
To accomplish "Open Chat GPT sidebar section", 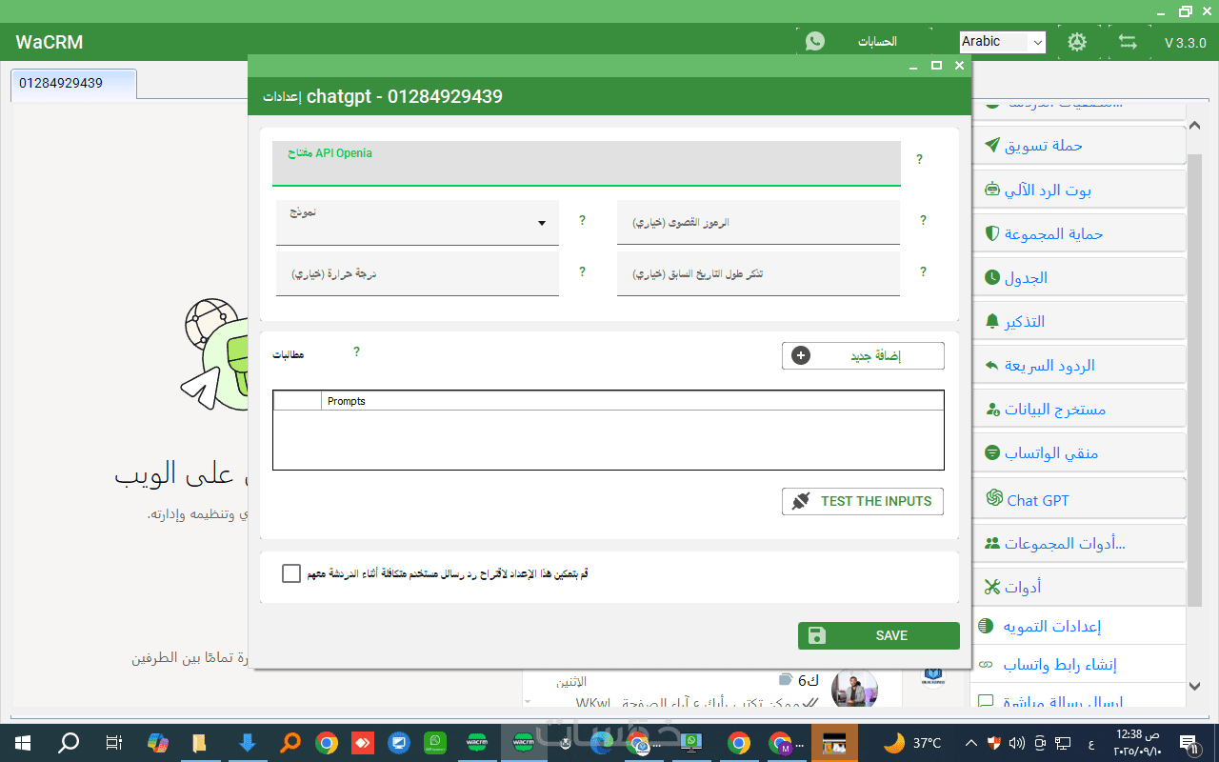I will pyautogui.click(x=1079, y=499).
